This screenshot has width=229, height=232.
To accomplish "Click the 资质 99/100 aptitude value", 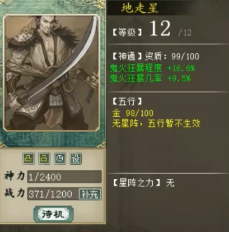I will (172, 57).
